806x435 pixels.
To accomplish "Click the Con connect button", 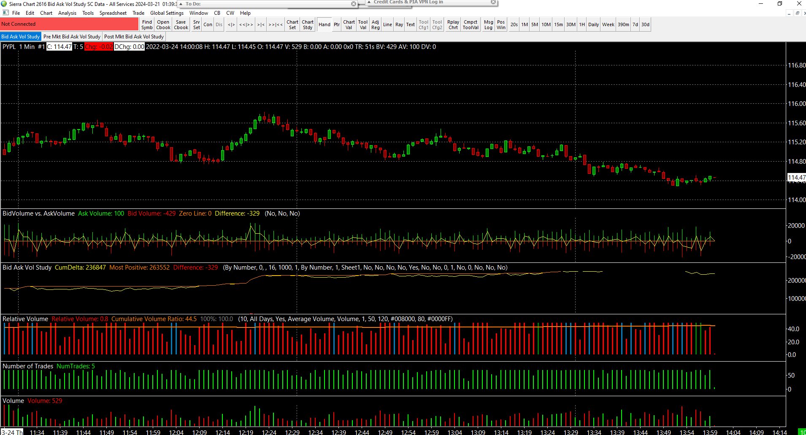I will pos(208,24).
